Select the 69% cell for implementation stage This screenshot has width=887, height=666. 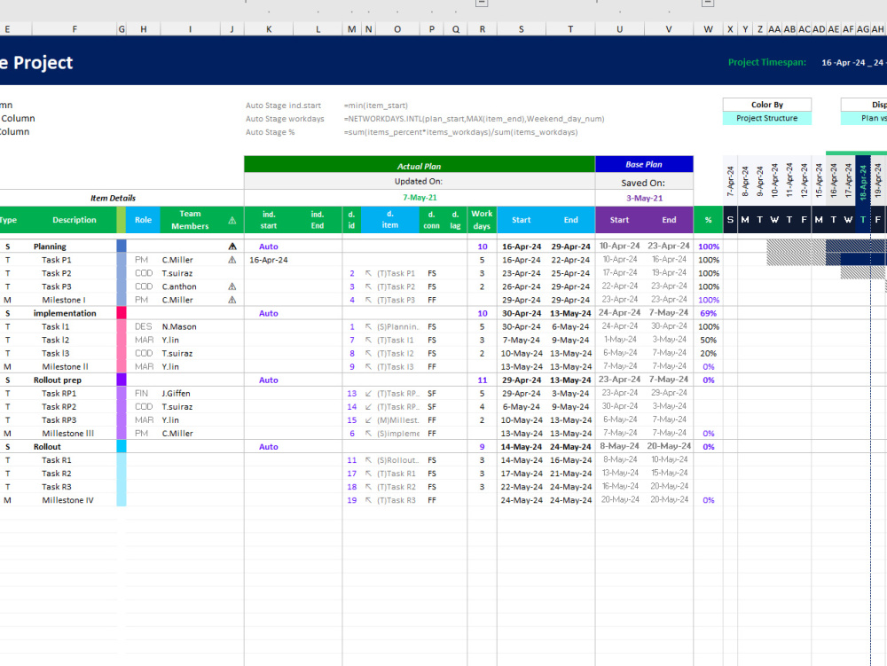(x=707, y=313)
